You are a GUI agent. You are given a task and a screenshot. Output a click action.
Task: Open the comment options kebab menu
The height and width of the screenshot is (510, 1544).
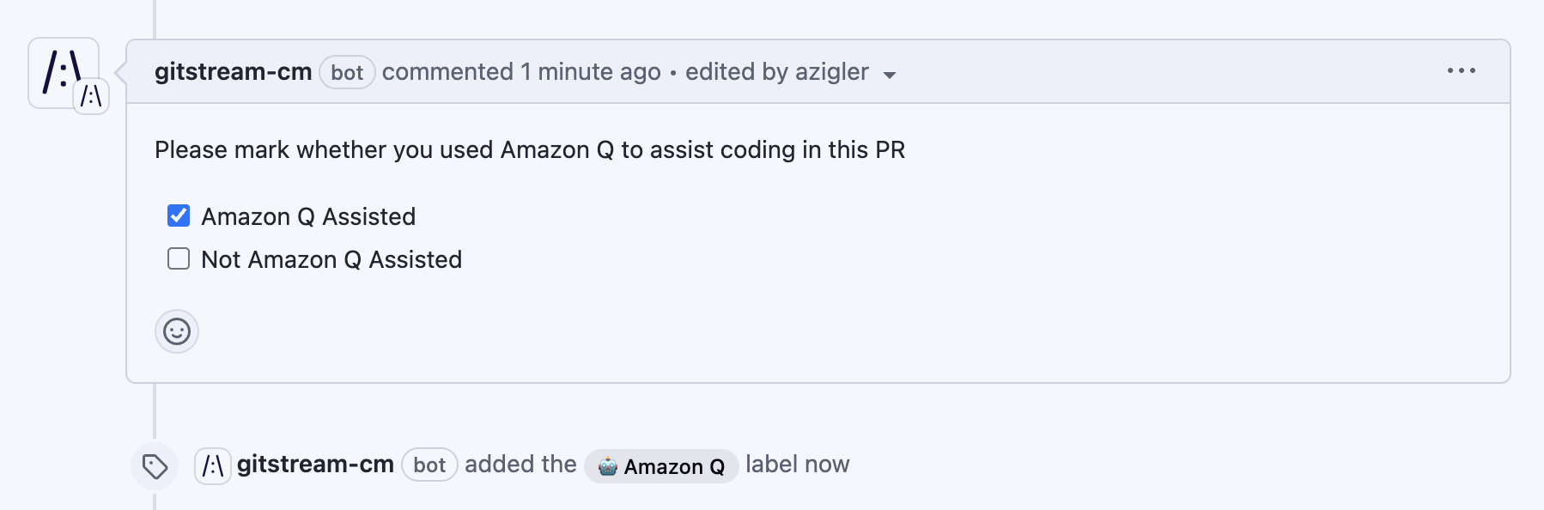pos(1462,72)
